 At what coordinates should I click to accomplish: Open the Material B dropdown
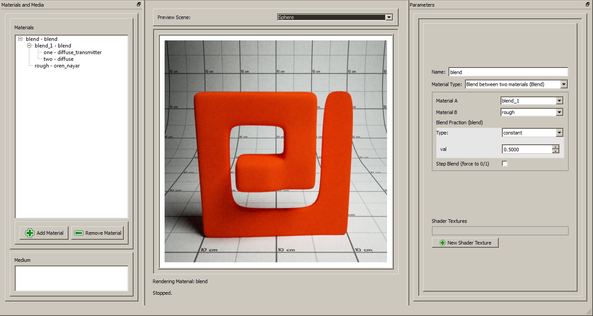point(559,112)
